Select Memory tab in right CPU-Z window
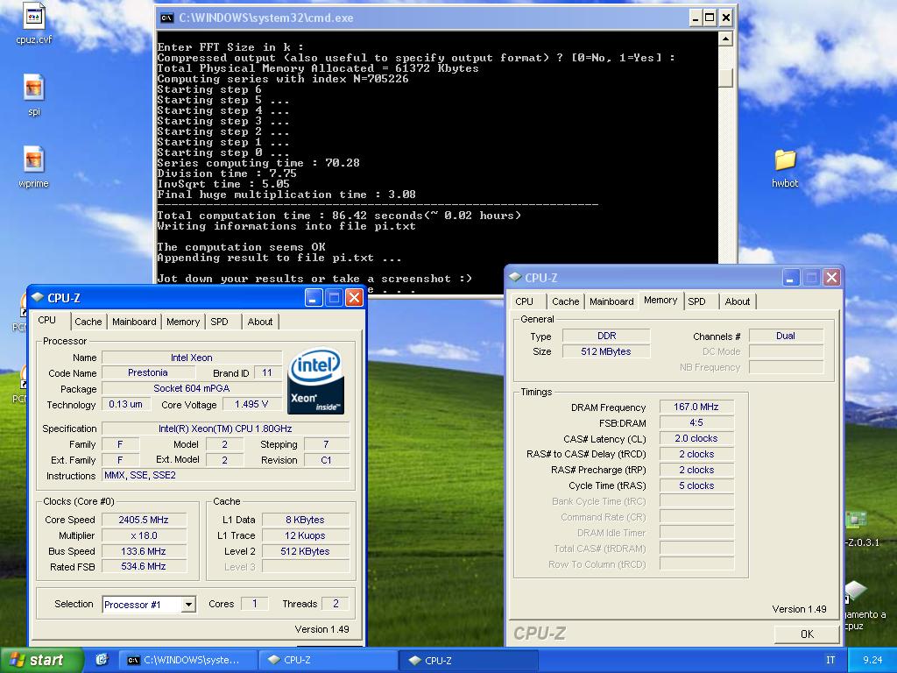897x673 pixels. (660, 301)
